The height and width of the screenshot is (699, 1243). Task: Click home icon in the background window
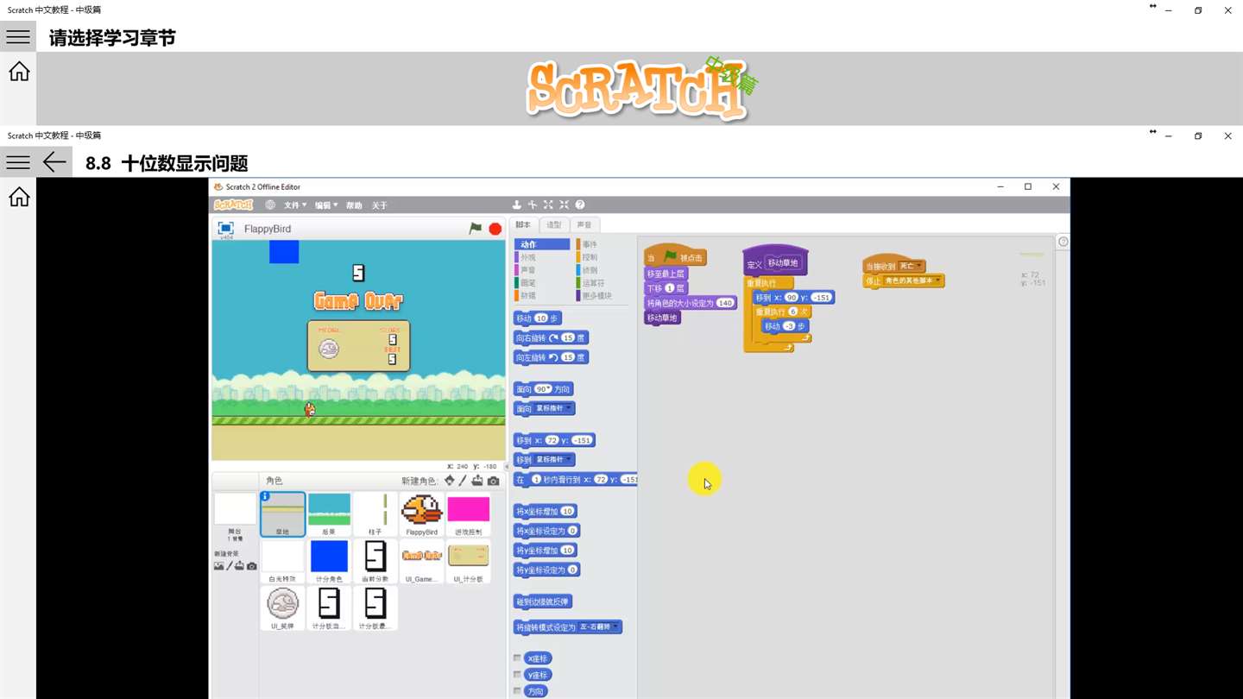[x=19, y=72]
